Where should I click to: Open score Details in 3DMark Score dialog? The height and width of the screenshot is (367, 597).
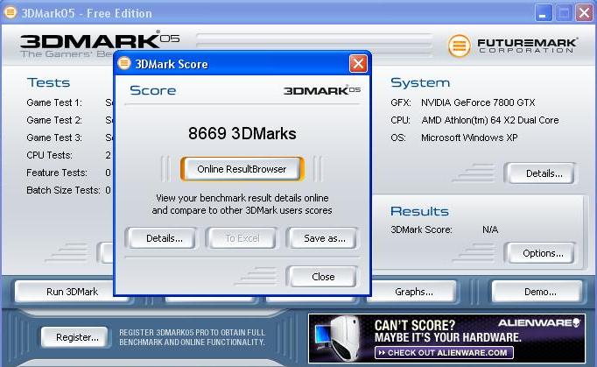[164, 238]
